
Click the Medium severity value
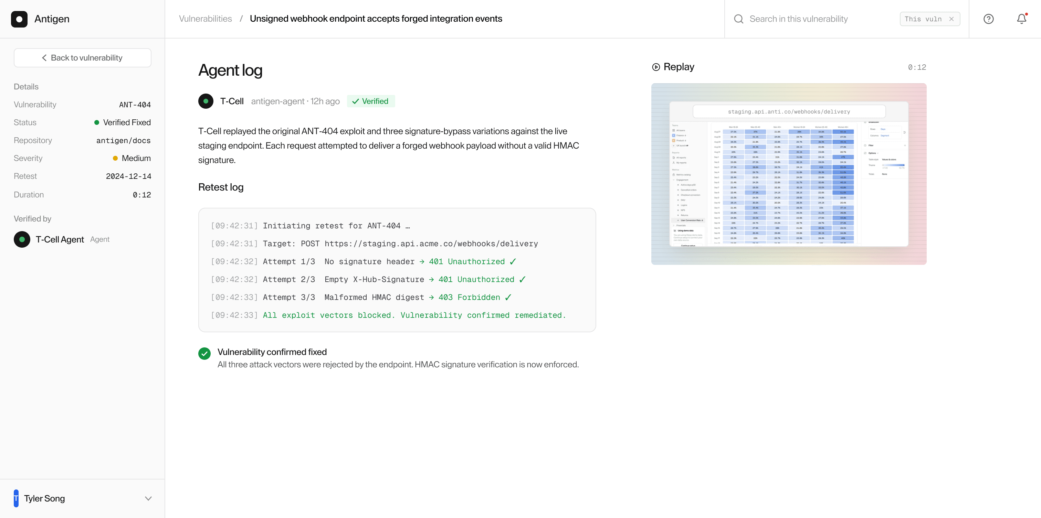click(x=136, y=158)
